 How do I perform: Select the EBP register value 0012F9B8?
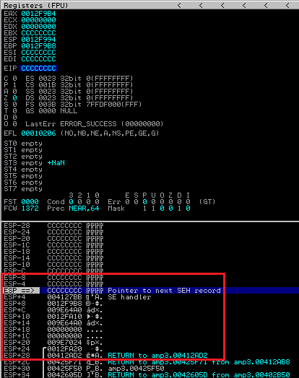coord(38,46)
